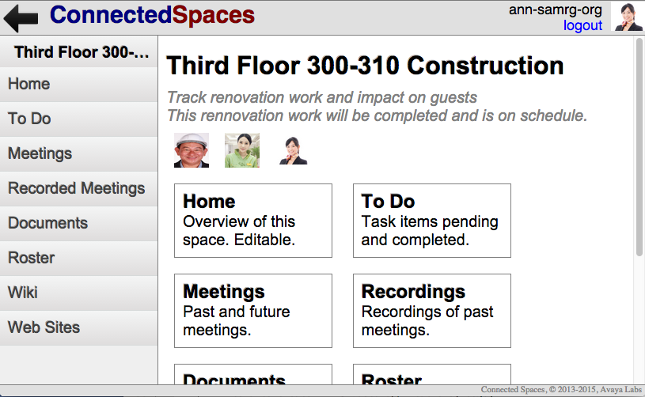Open the Recordings tile
The image size is (645, 397).
click(x=431, y=311)
